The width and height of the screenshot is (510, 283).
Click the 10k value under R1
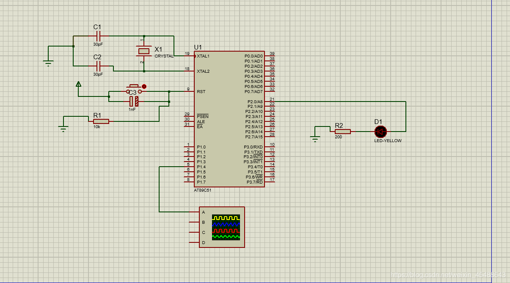click(x=97, y=127)
